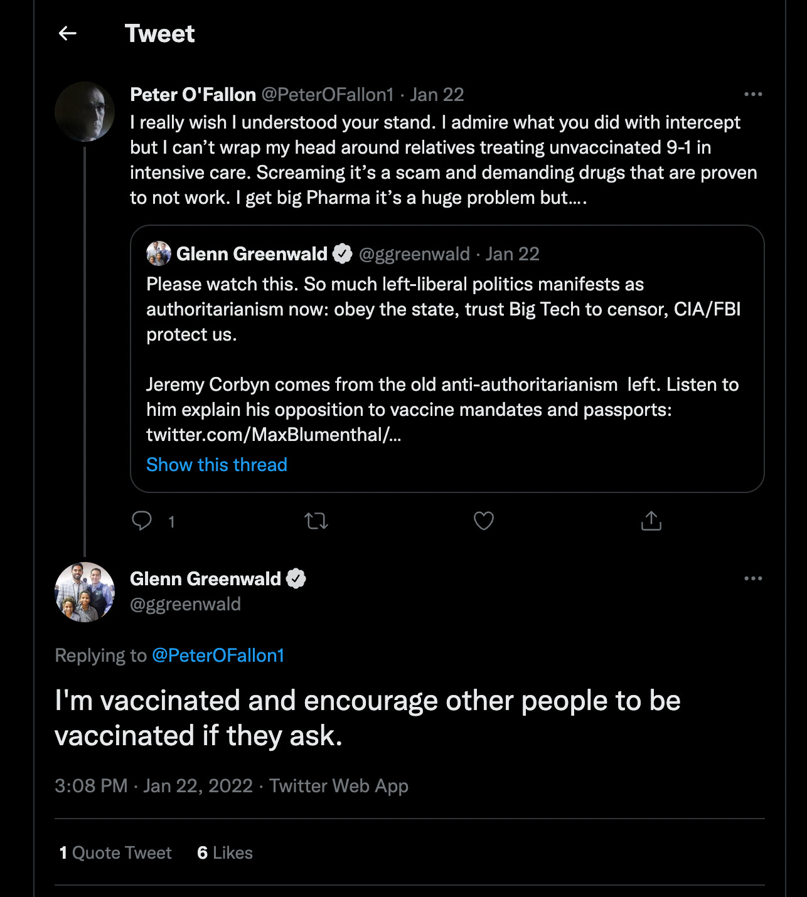Expand quoted tweet with Show this thread
This screenshot has height=897, width=807.
pos(216,465)
